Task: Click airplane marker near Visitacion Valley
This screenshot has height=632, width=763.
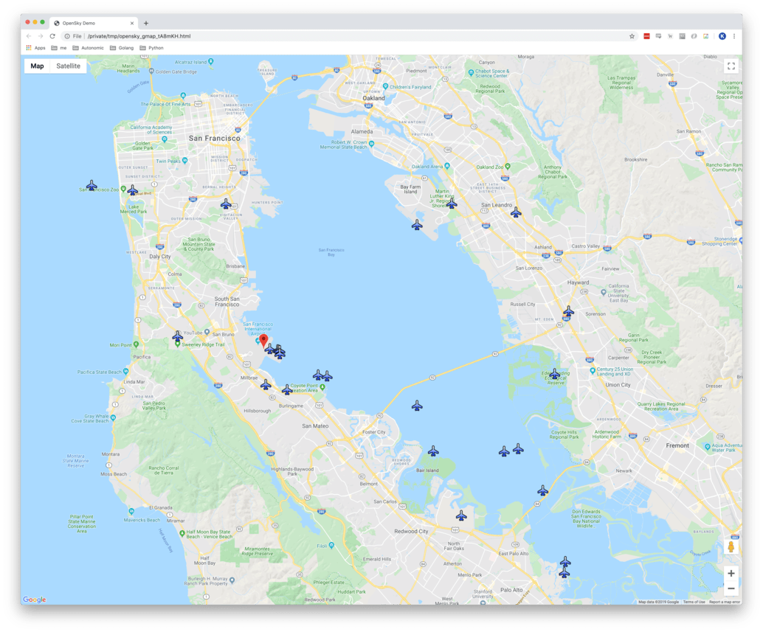Action: pos(226,204)
